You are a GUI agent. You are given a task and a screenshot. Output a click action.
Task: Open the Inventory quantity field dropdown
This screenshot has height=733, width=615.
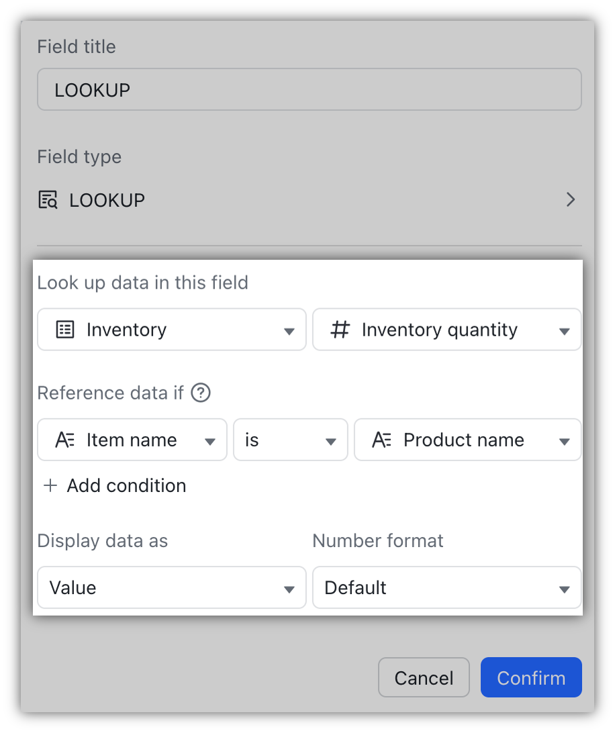[x=565, y=330]
